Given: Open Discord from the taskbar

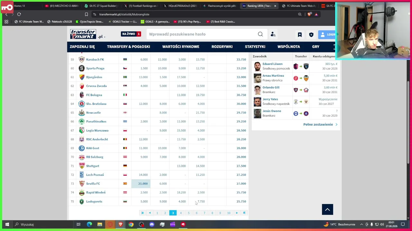Looking at the screenshot, I should (152, 224).
